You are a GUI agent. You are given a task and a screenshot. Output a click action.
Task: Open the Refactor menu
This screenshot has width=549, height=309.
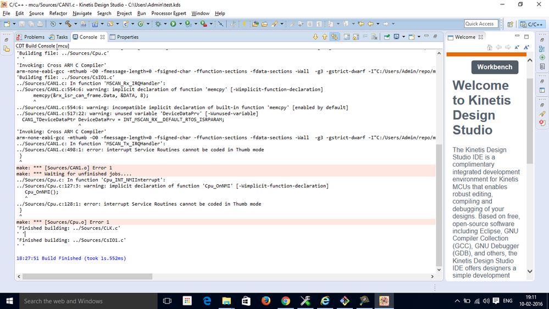58,13
